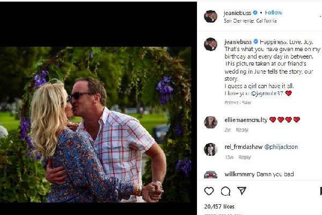The image size is (322, 215).
Task: Follow the jeaniebuss account
Action: pyautogui.click(x=273, y=12)
